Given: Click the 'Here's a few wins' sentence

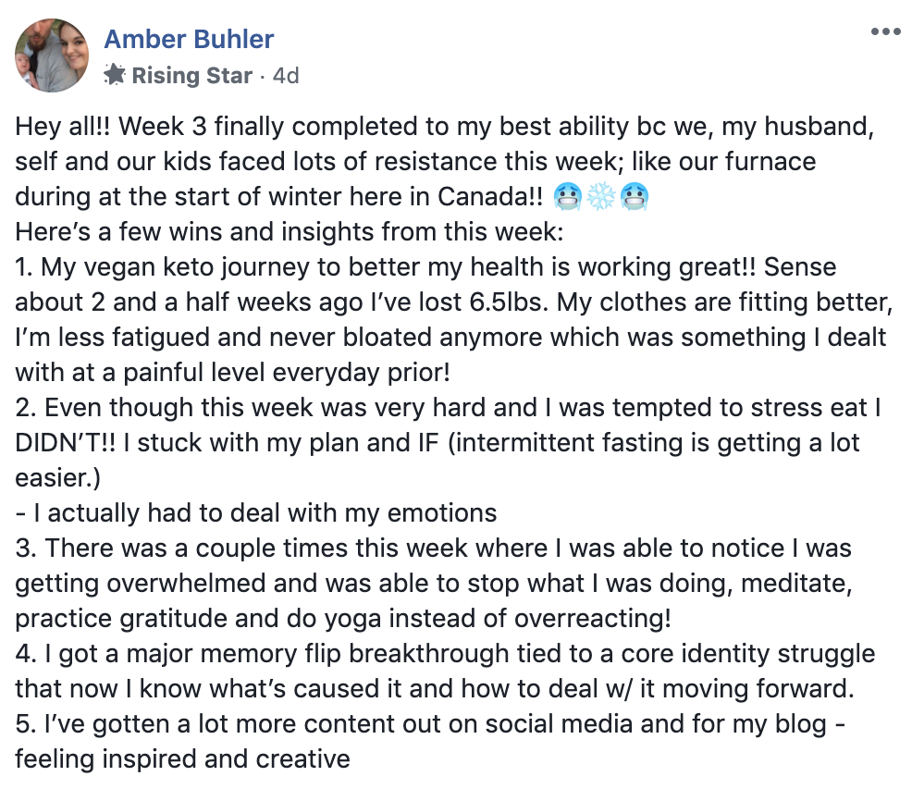Looking at the screenshot, I should [290, 231].
